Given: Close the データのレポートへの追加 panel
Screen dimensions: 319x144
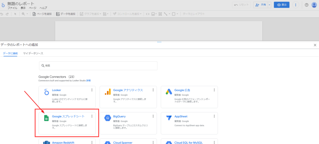Looking at the screenshot, I should coord(315,45).
